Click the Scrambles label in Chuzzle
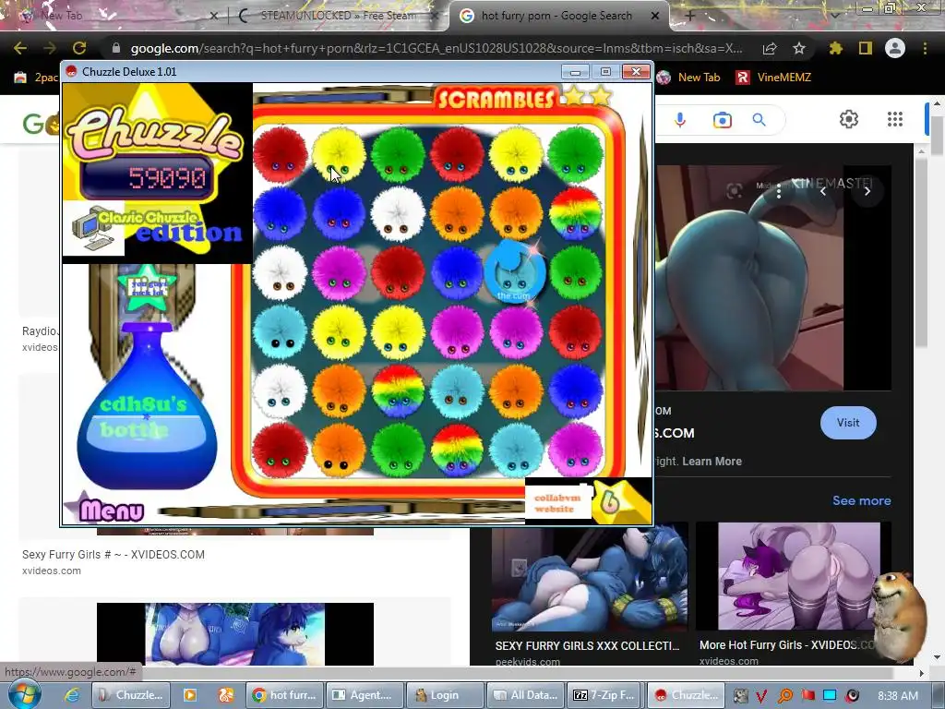The image size is (945, 709). pos(495,99)
